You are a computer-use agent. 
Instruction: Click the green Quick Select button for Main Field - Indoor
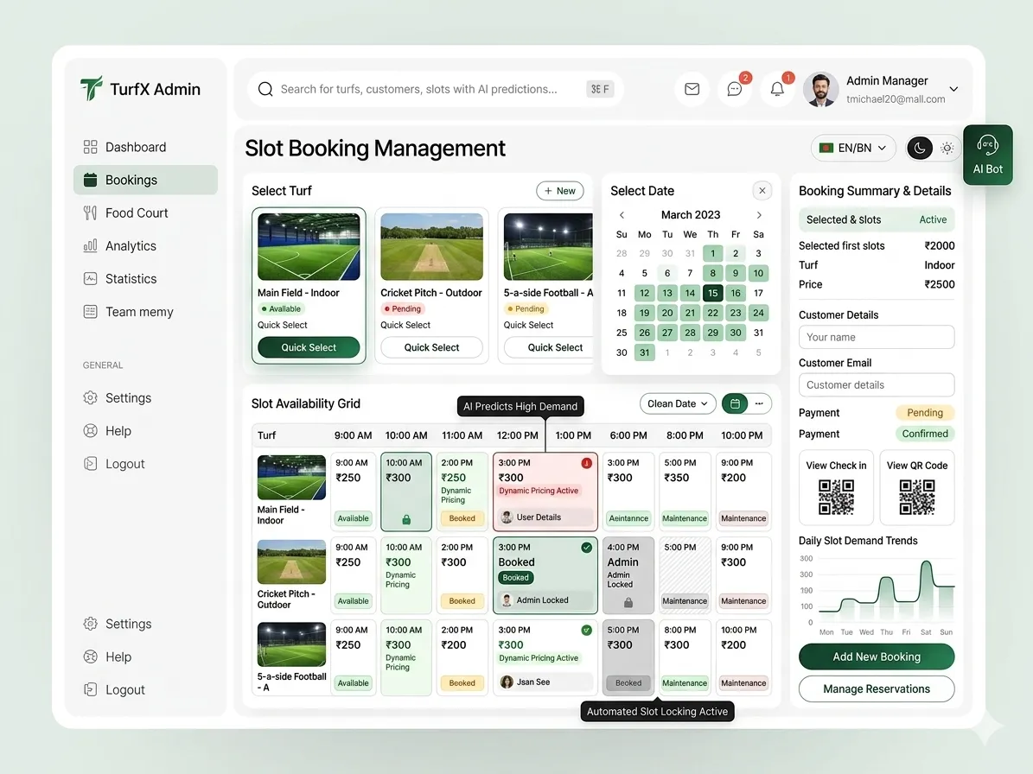(x=309, y=347)
